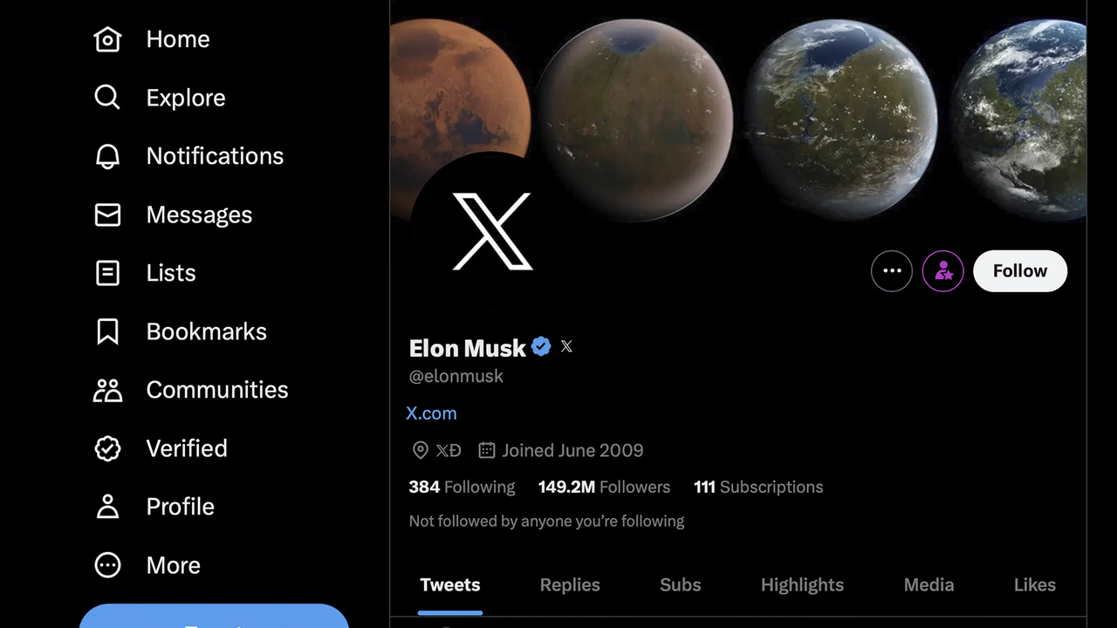Open the Verified badge icon

[107, 448]
